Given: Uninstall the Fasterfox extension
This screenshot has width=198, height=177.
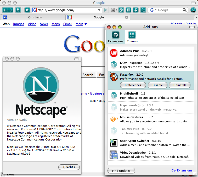Looking at the screenshot, I should [179, 85].
